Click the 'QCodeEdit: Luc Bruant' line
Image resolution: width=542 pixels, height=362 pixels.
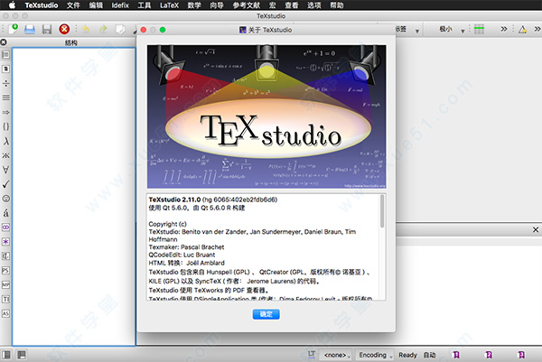coord(182,255)
